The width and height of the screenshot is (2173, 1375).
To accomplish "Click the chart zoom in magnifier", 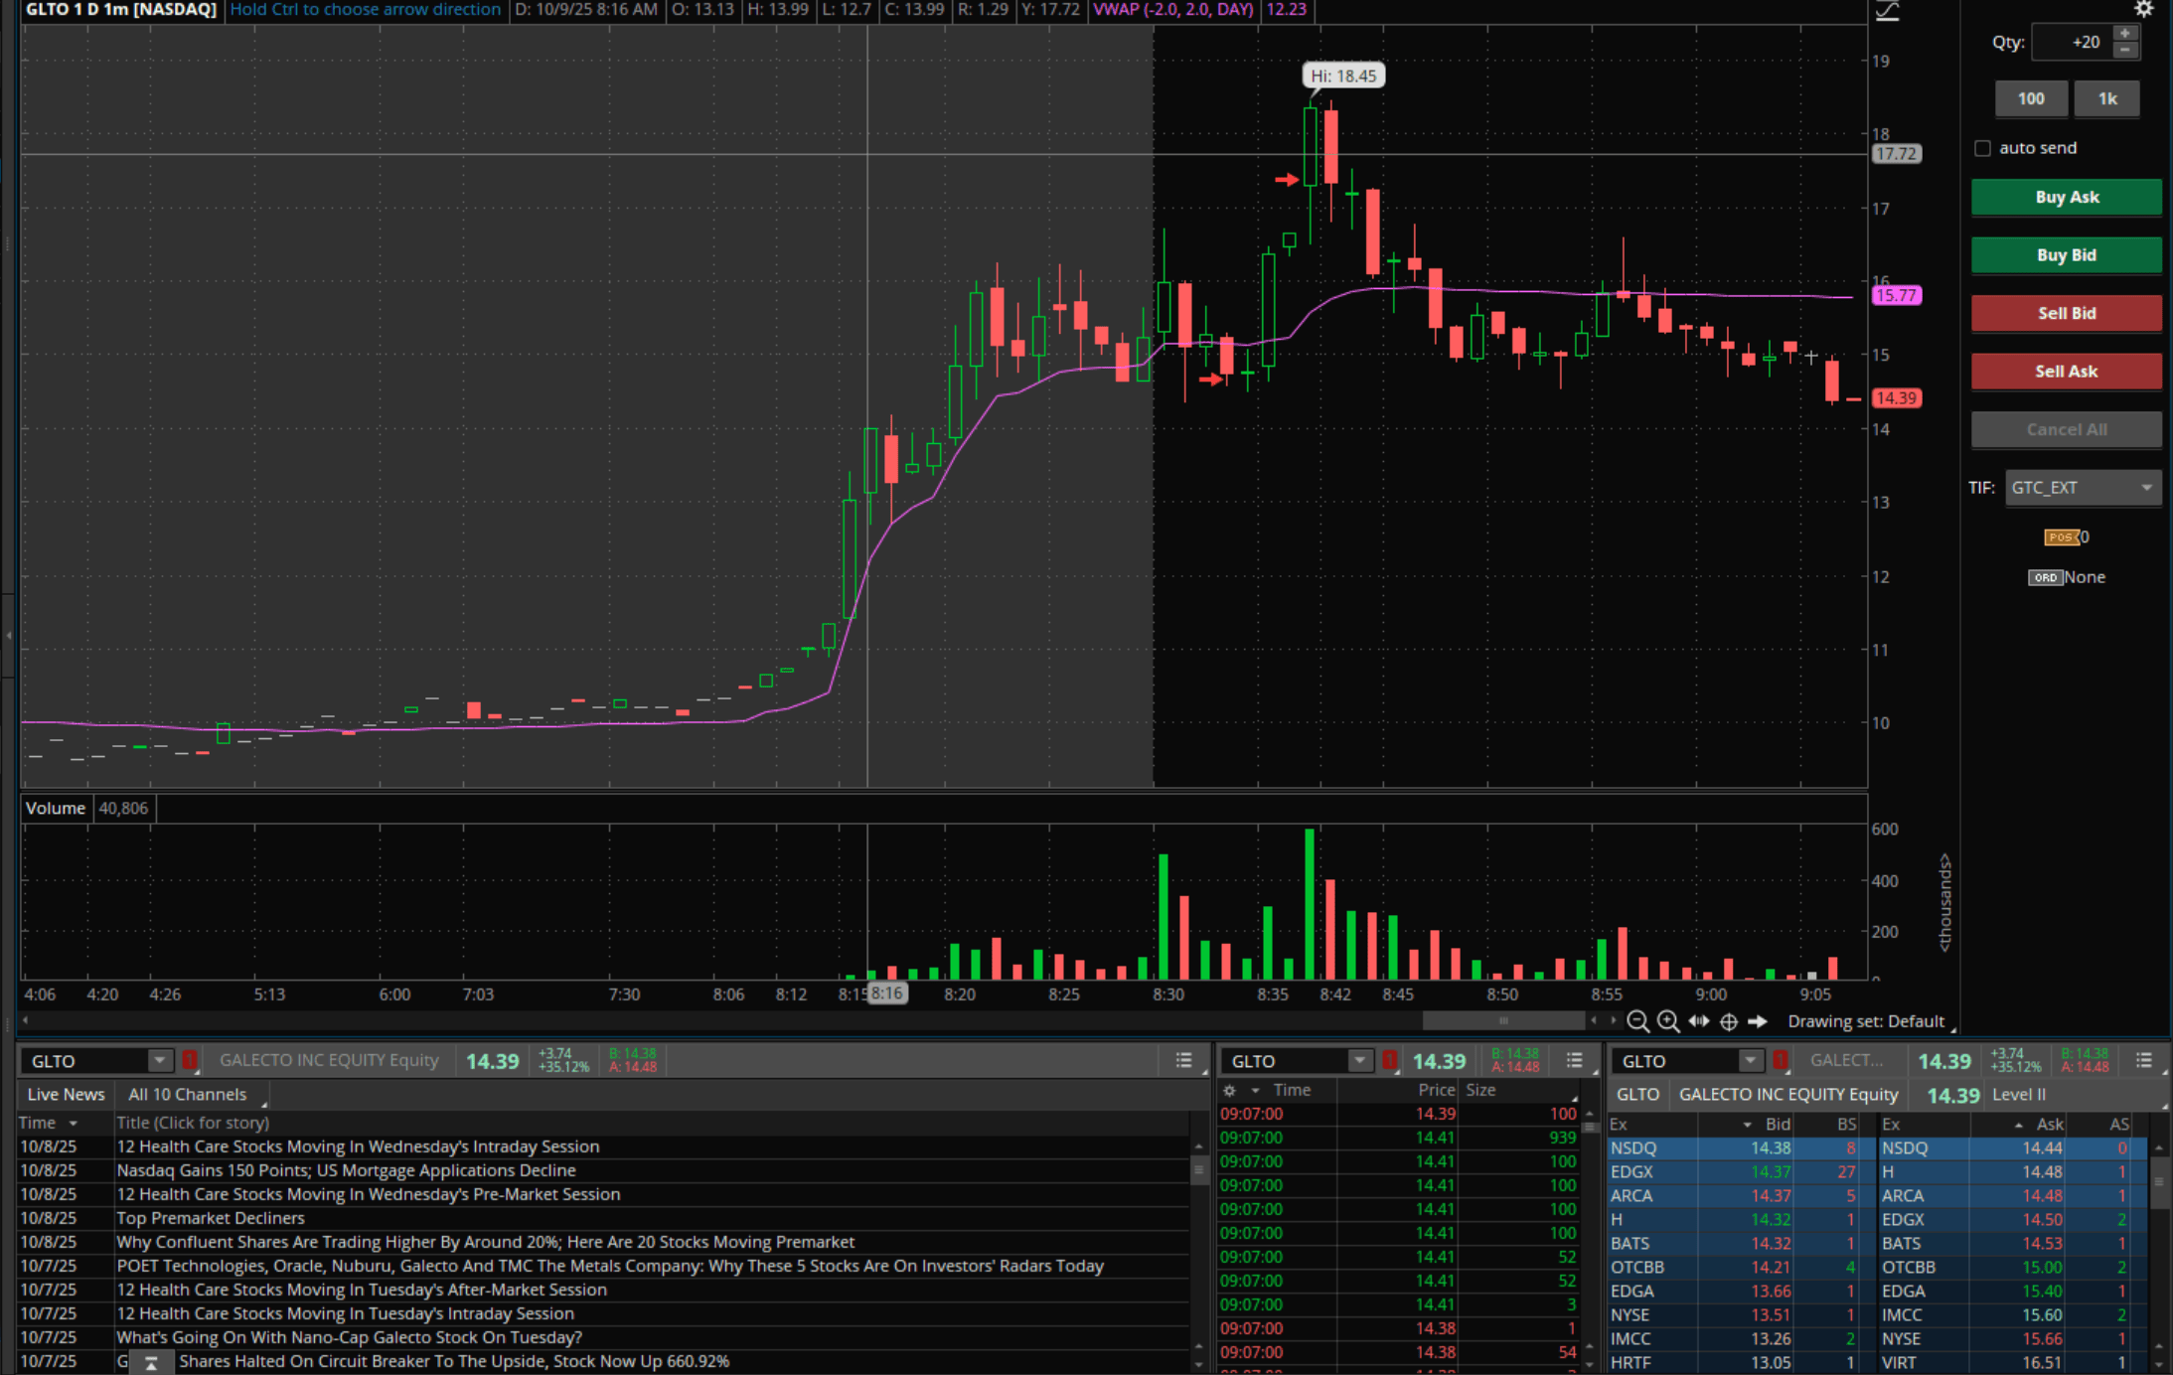I will [x=1668, y=1021].
